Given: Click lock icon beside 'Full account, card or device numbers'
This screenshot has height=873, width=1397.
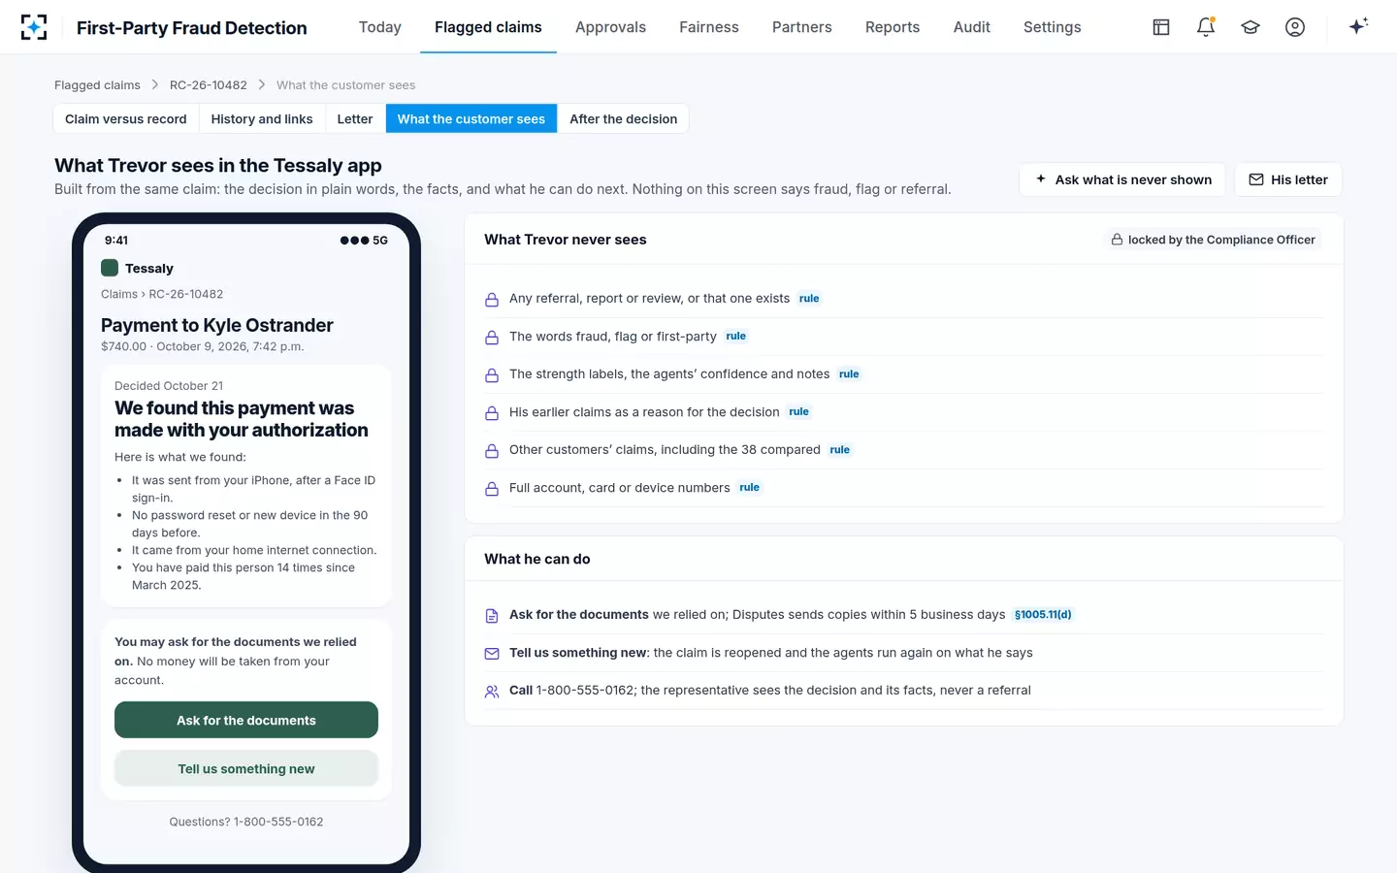Looking at the screenshot, I should point(492,489).
